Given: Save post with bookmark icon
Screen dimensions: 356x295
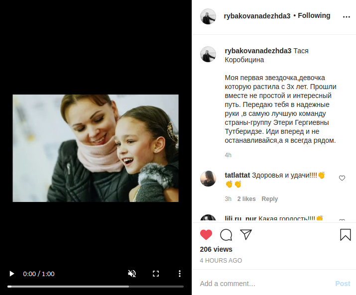Looking at the screenshot, I should click(x=346, y=235).
